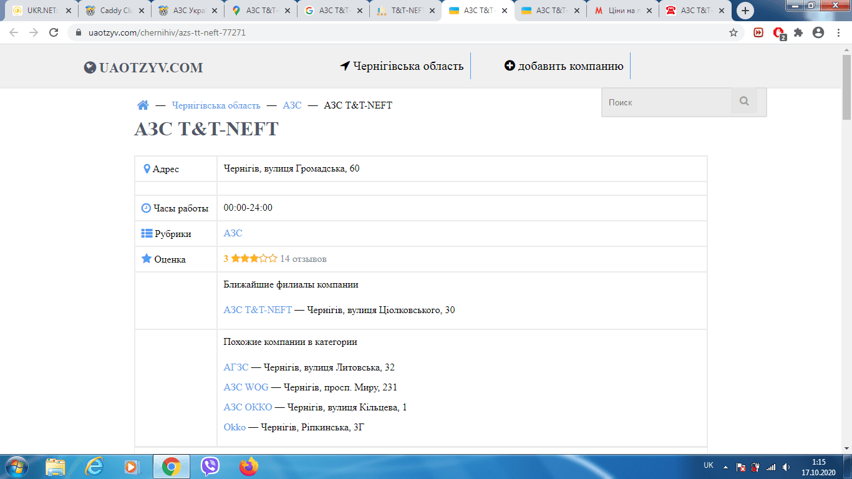Screen dimensions: 852x479
Task: Open the 14 отзывов reviews link
Action: [x=303, y=259]
